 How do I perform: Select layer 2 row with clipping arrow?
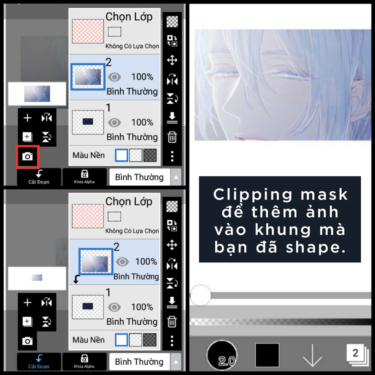pyautogui.click(x=115, y=262)
